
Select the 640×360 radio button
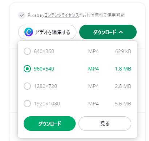(x=27, y=51)
